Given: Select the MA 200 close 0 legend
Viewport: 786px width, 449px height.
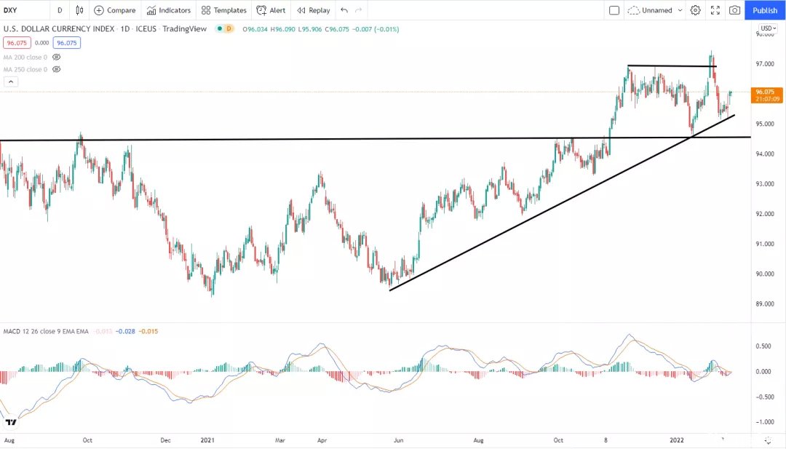Looking at the screenshot, I should [25, 57].
